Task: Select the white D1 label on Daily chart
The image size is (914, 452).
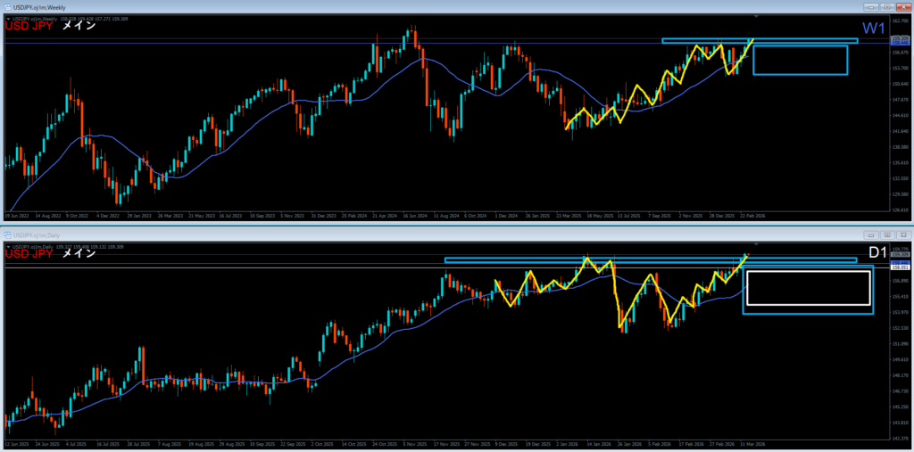Action: (878, 252)
